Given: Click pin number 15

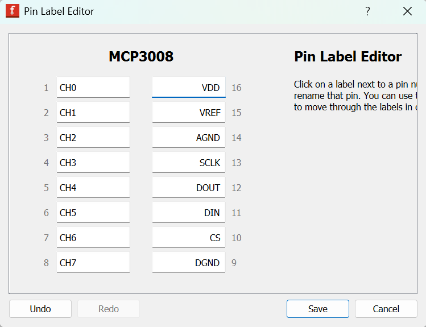Looking at the screenshot, I should tap(237, 113).
